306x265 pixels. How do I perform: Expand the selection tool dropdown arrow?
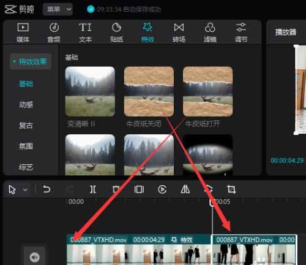click(x=25, y=190)
